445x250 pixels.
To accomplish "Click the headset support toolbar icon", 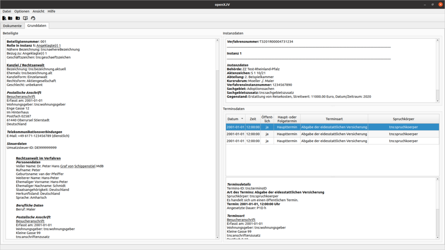I will (33, 18).
